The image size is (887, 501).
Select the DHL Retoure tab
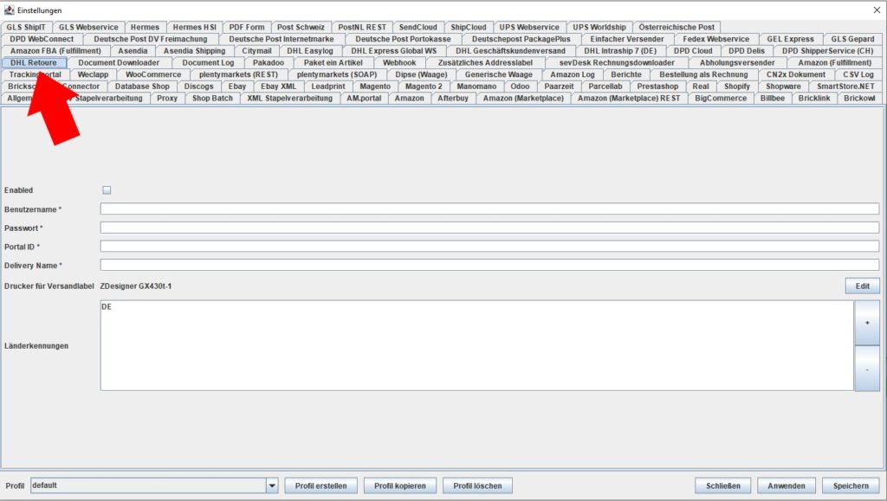[x=34, y=62]
